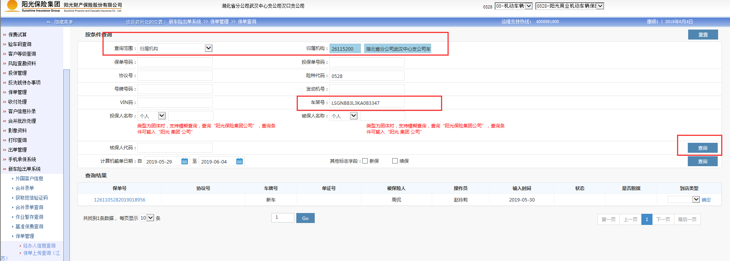Open 手机承保系统 sidebar item
The height and width of the screenshot is (261, 730).
coord(22,159)
